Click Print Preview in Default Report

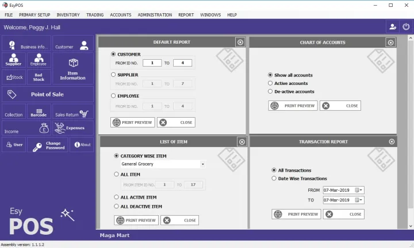pyautogui.click(x=133, y=122)
